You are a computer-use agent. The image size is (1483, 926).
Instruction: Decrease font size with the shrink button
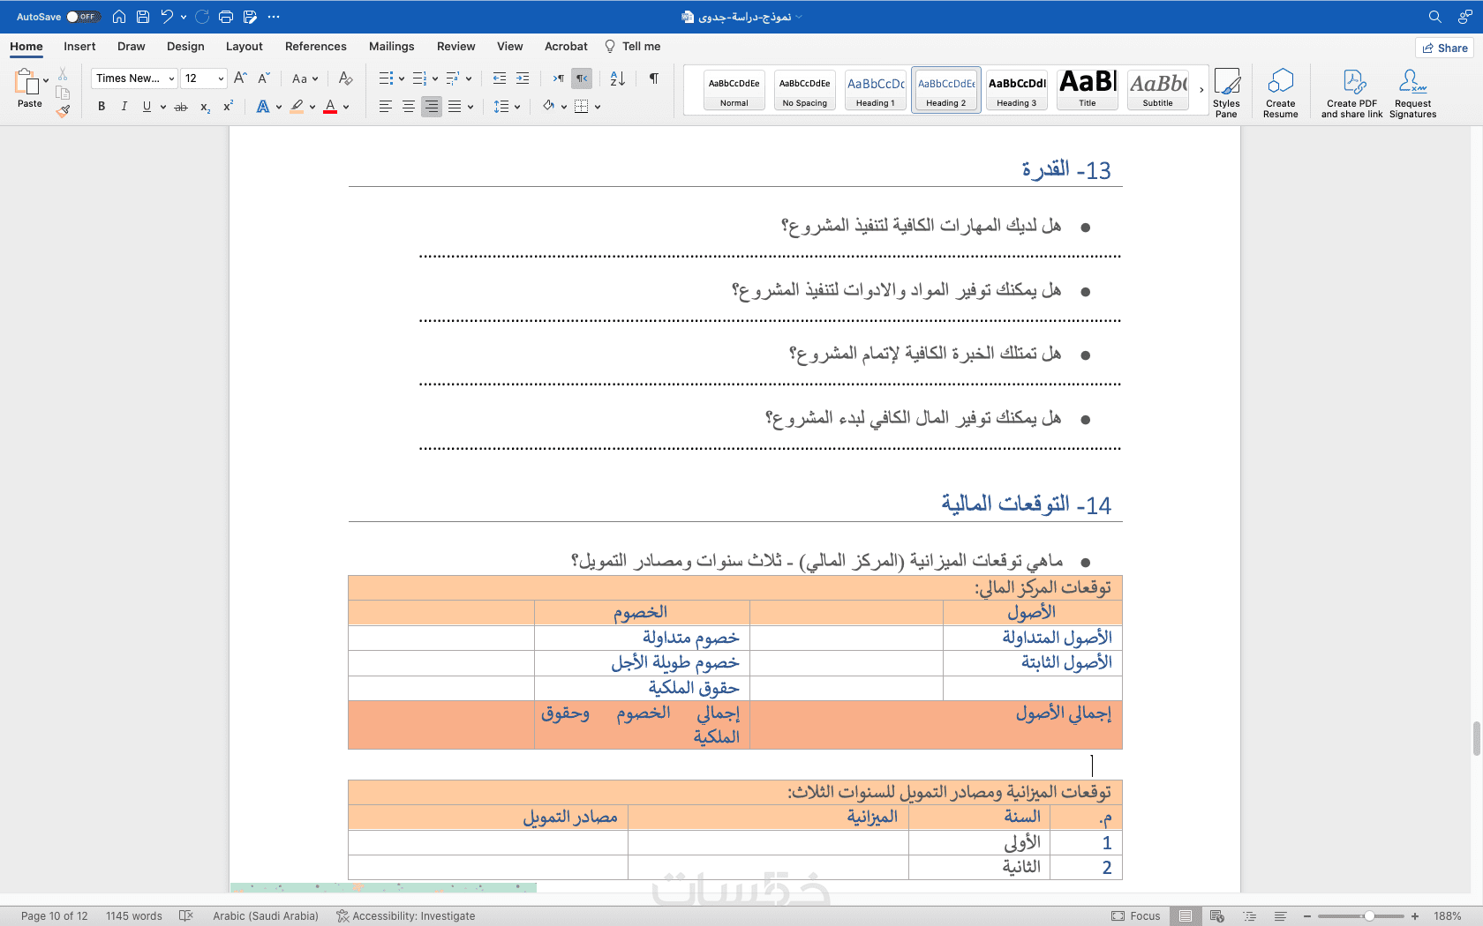pos(263,78)
